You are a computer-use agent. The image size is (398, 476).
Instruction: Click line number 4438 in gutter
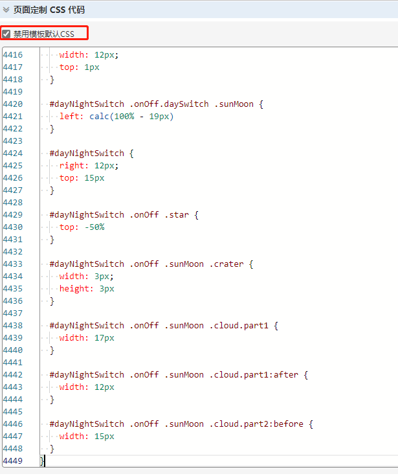coord(13,326)
